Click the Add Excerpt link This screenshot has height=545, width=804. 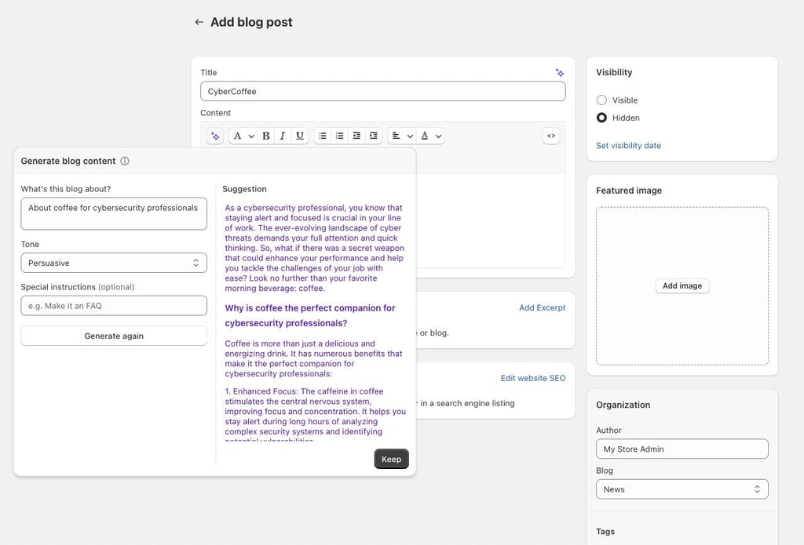pyautogui.click(x=542, y=308)
